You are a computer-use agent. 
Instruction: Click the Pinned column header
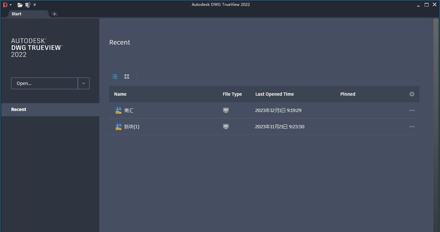(x=348, y=94)
